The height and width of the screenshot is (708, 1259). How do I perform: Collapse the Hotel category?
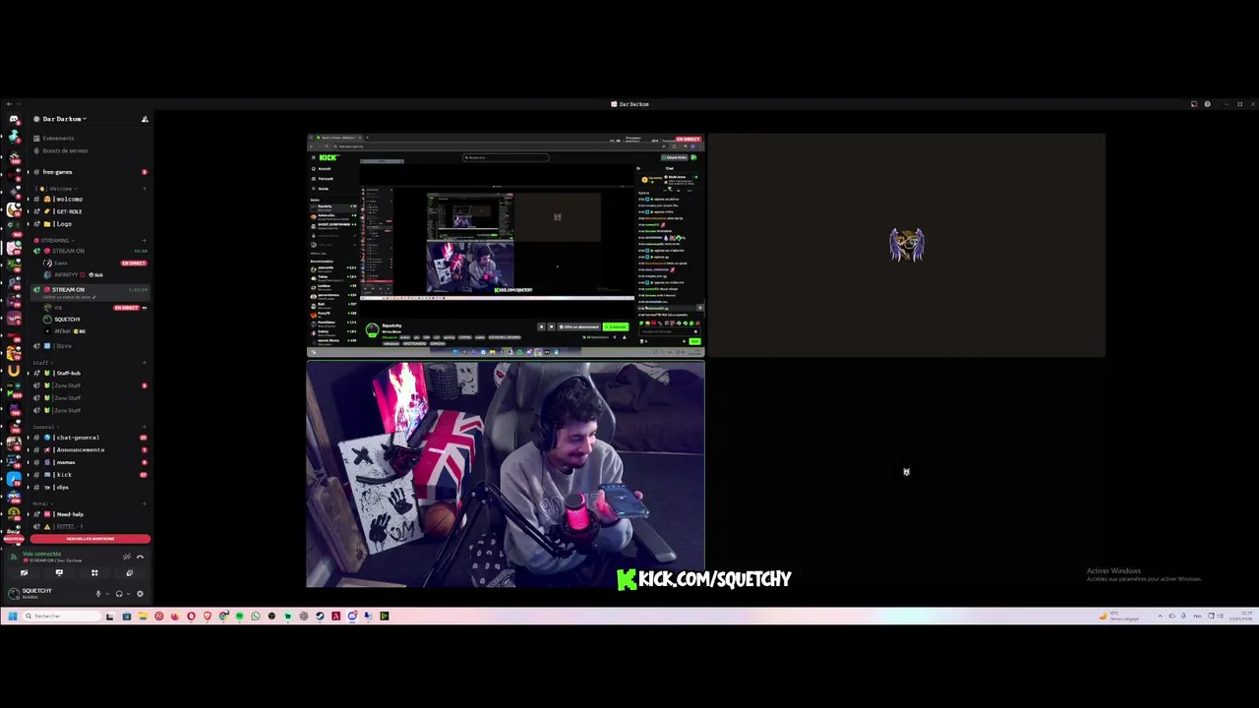(x=42, y=503)
